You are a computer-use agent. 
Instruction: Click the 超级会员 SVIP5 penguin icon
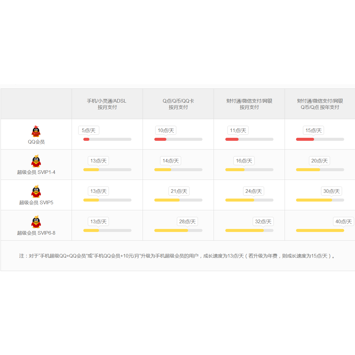tap(36, 192)
